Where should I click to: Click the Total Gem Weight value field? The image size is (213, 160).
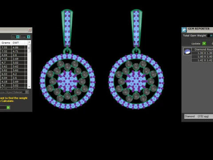(x=210, y=36)
